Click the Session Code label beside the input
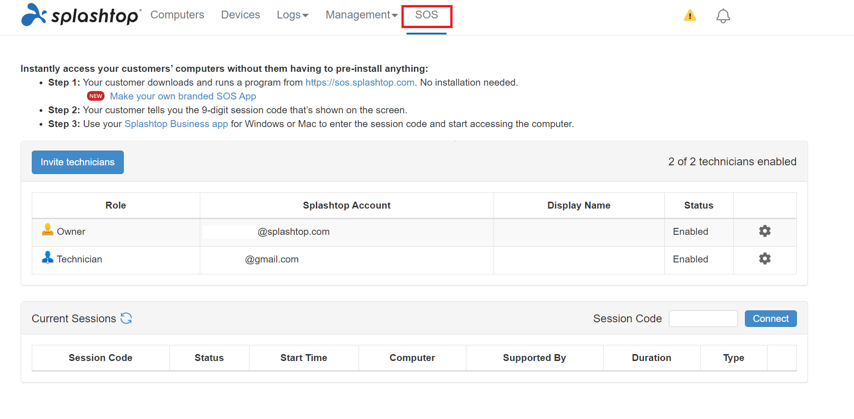Screen dimensions: 854x419 coord(627,319)
